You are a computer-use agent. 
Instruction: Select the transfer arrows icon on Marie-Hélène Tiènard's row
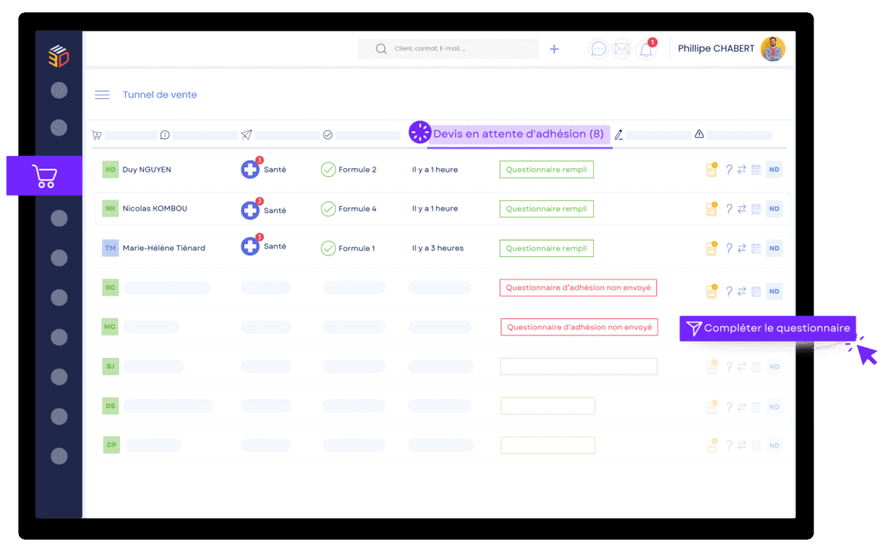[x=742, y=248]
